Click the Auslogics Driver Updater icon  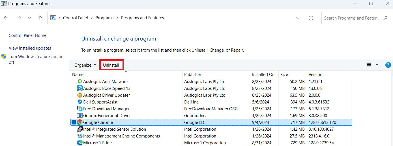[80, 95]
